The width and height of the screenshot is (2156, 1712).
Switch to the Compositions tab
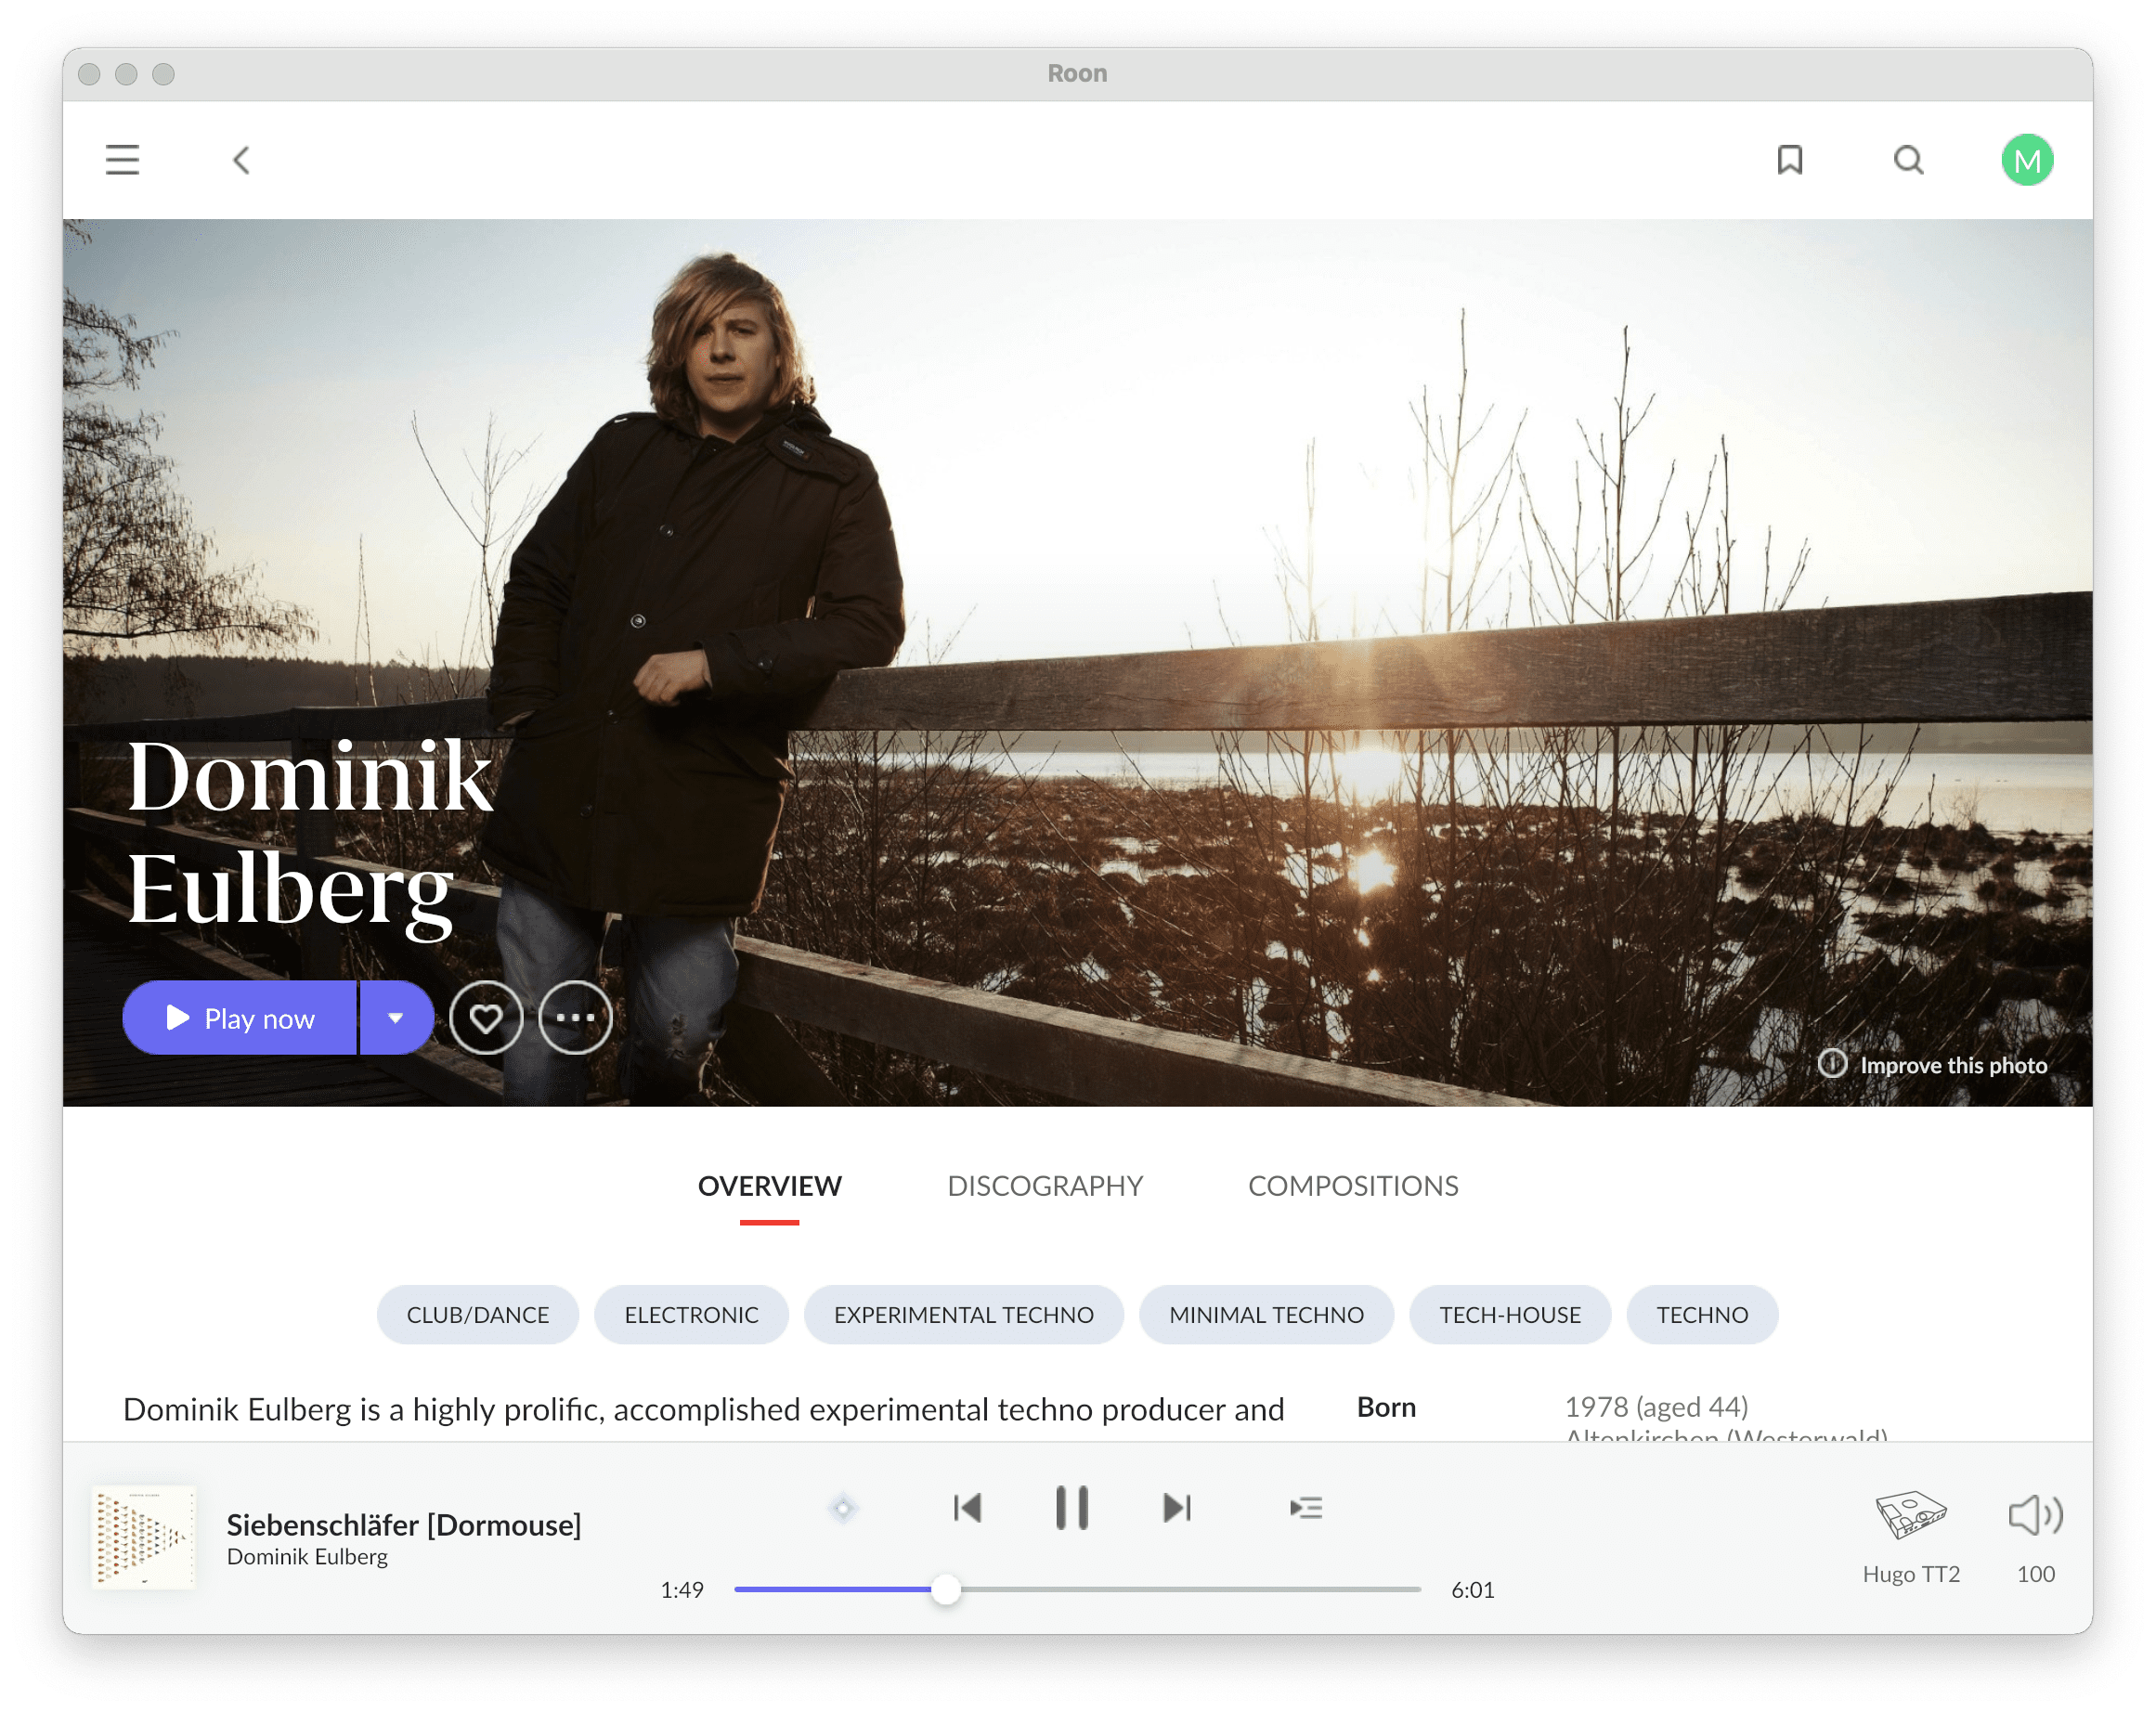point(1352,1186)
